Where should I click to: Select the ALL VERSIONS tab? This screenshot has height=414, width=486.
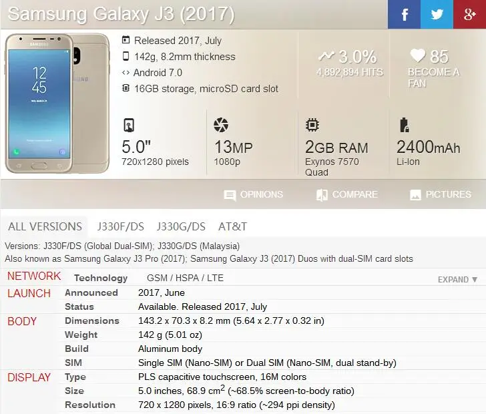(x=45, y=226)
